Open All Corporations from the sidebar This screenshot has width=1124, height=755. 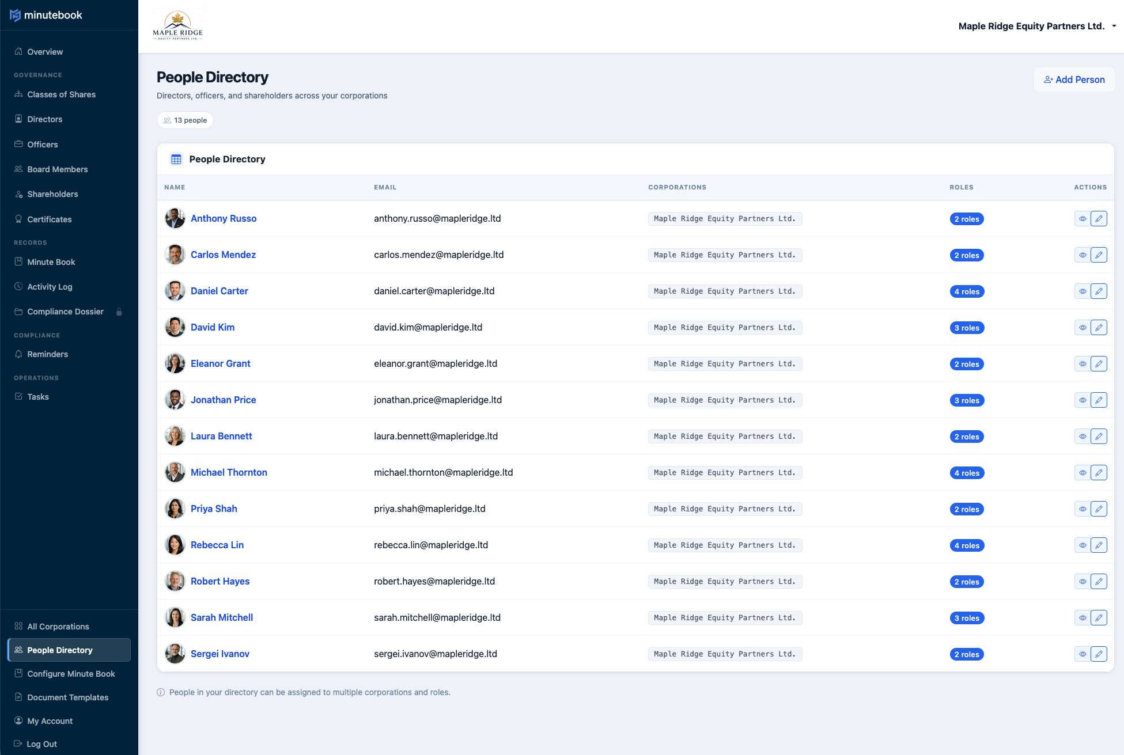pyautogui.click(x=58, y=626)
